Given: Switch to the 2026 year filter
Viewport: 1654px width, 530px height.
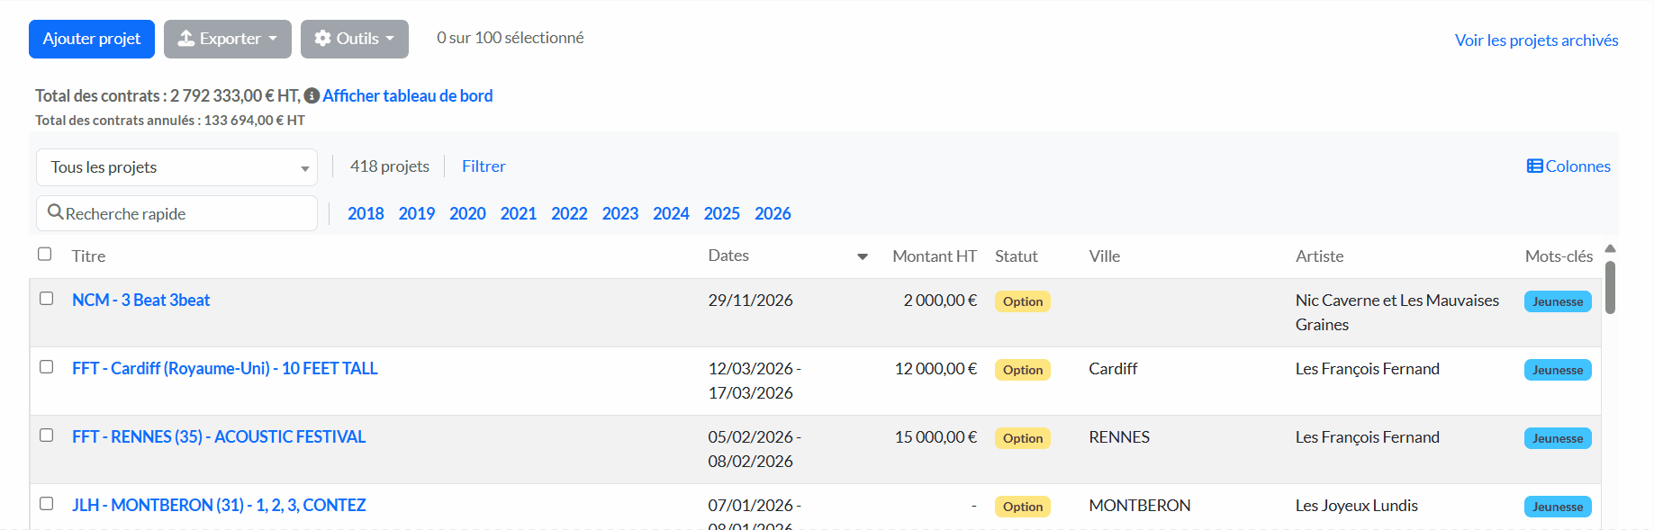Looking at the screenshot, I should tap(773, 213).
